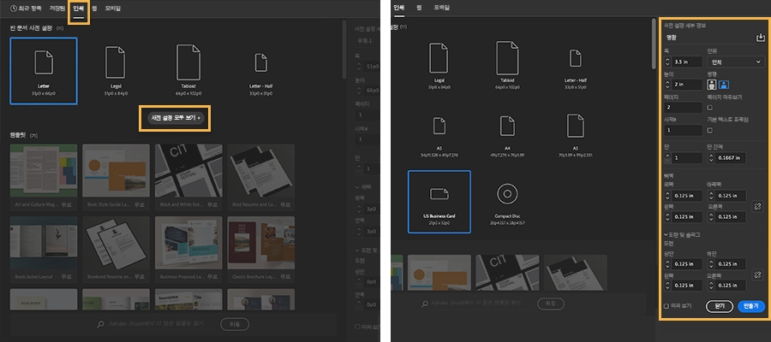
Task: Toggle the 기본 텍스트 프레임 checkbox
Action: [710, 130]
